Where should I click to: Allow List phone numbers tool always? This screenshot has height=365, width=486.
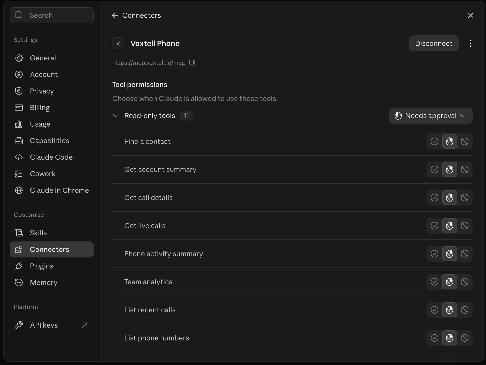tap(434, 338)
